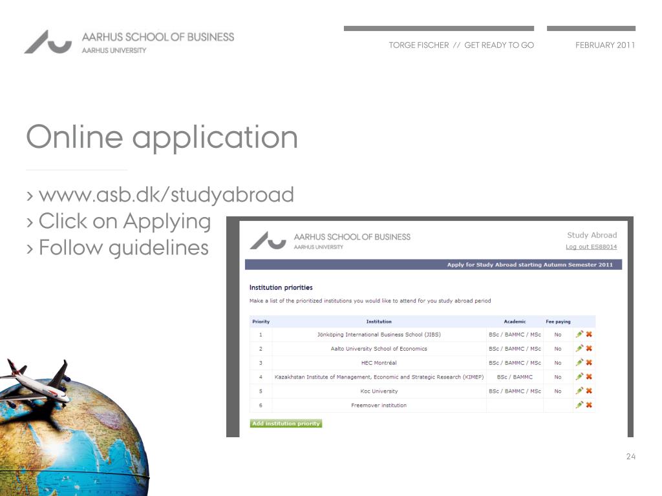The image size is (662, 496).
Task: Delete the Koc University priority
Action: (589, 391)
